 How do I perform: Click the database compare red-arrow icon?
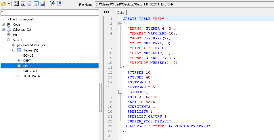(x=52, y=3)
